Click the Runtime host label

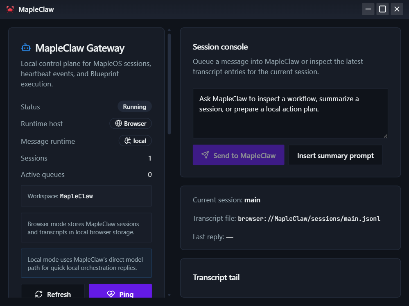[x=42, y=124]
